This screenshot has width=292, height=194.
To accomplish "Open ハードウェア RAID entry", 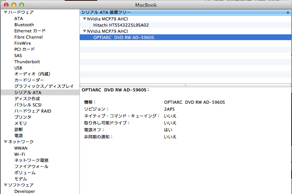I will click(x=33, y=111).
